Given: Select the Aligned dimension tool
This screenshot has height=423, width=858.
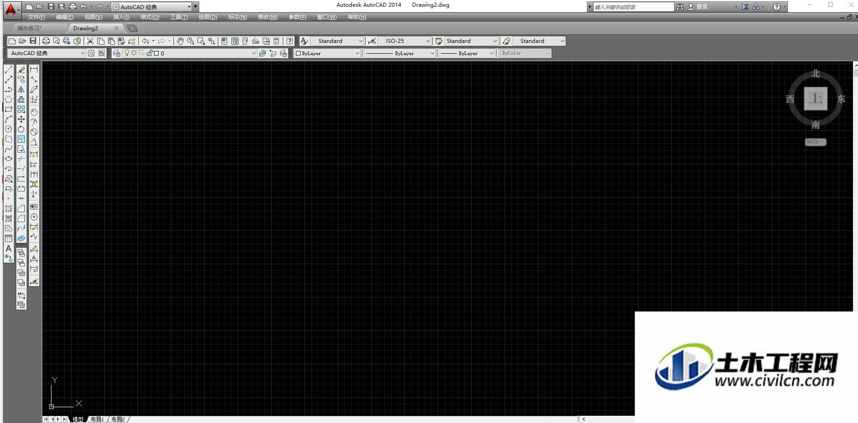Looking at the screenshot, I should pyautogui.click(x=34, y=79).
